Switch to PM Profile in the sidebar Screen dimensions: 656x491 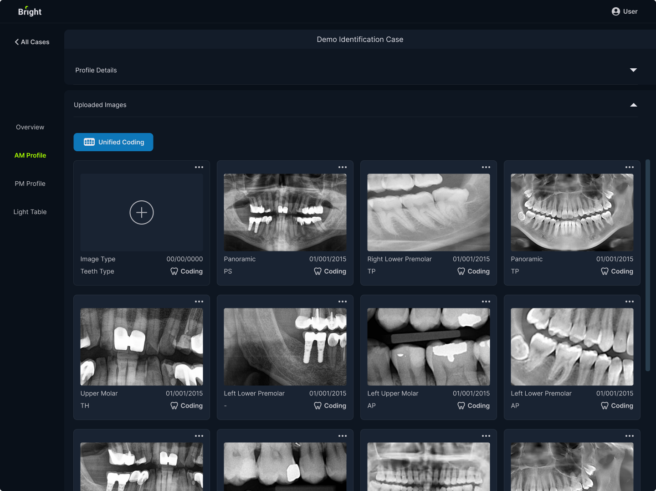(x=30, y=184)
